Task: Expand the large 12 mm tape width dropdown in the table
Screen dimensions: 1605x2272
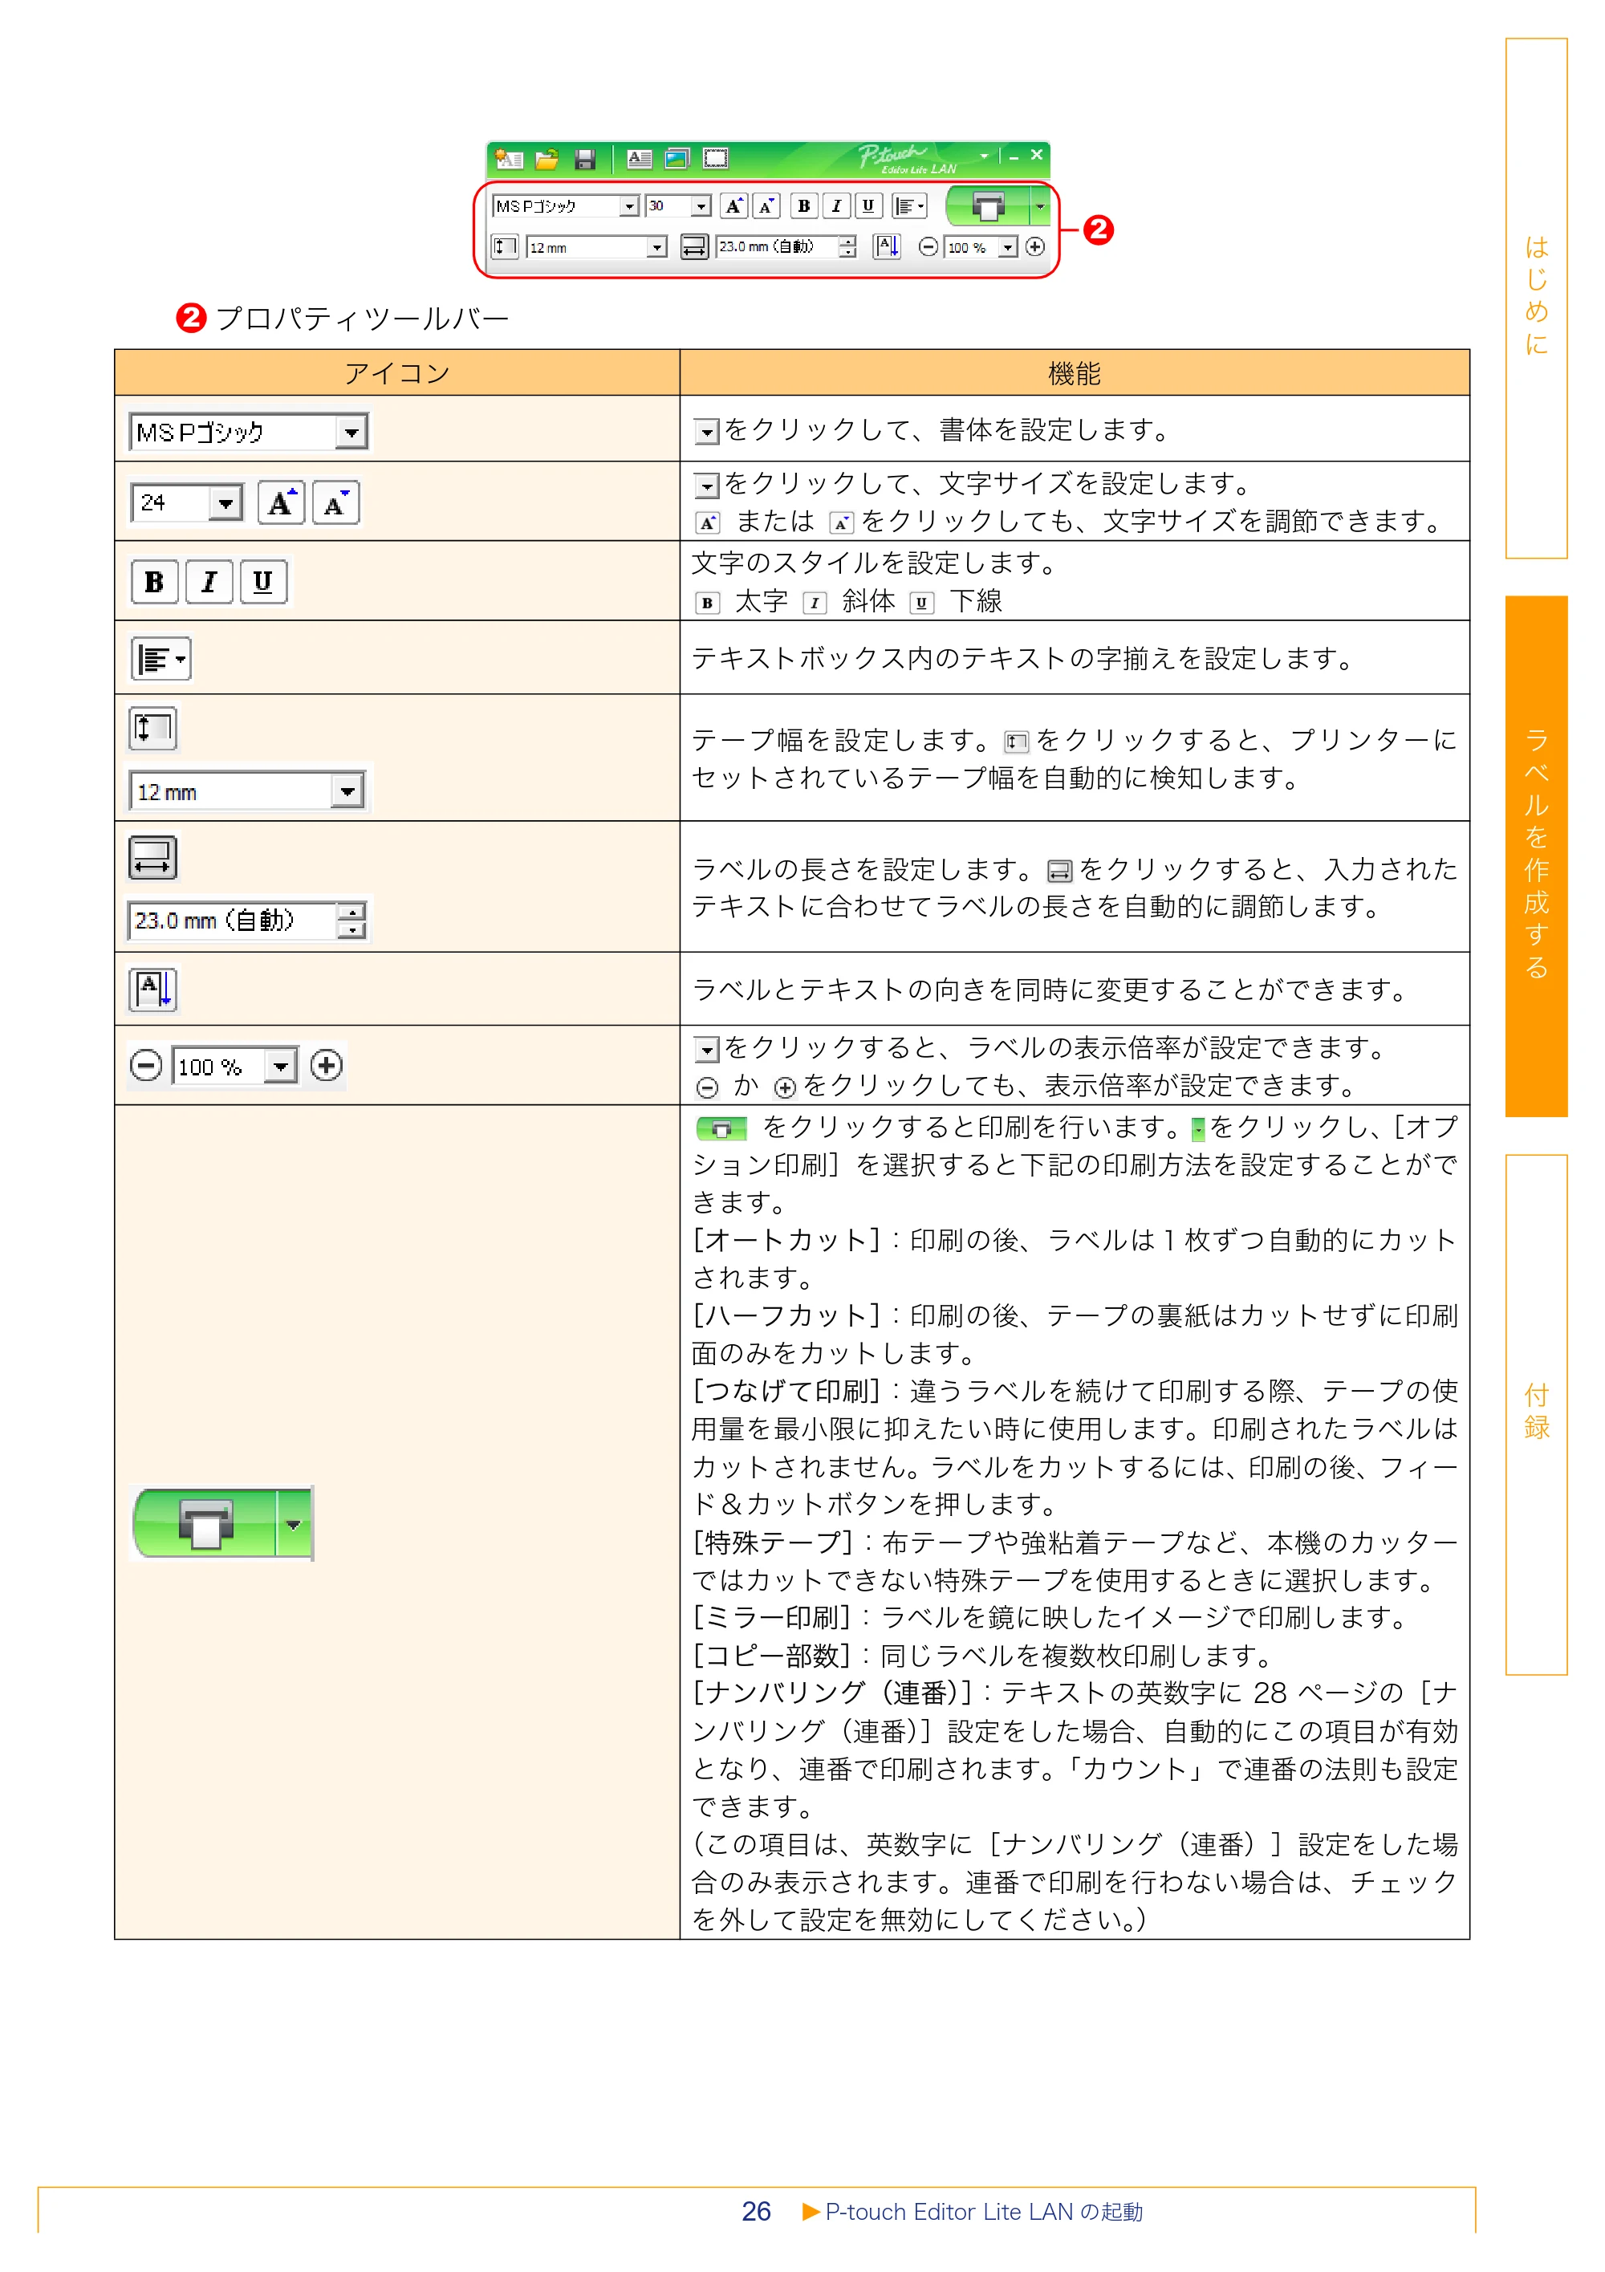Action: (x=347, y=791)
